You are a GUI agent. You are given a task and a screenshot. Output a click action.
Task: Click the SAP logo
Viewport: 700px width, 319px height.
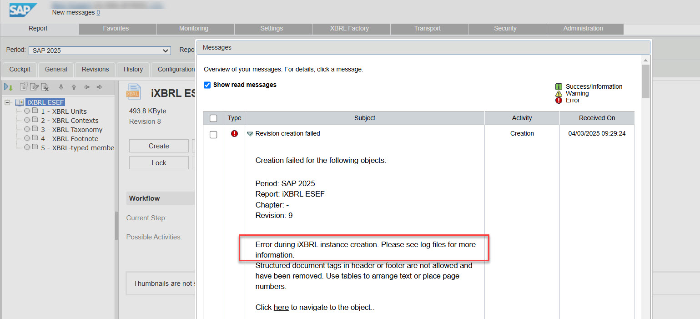coord(23,10)
